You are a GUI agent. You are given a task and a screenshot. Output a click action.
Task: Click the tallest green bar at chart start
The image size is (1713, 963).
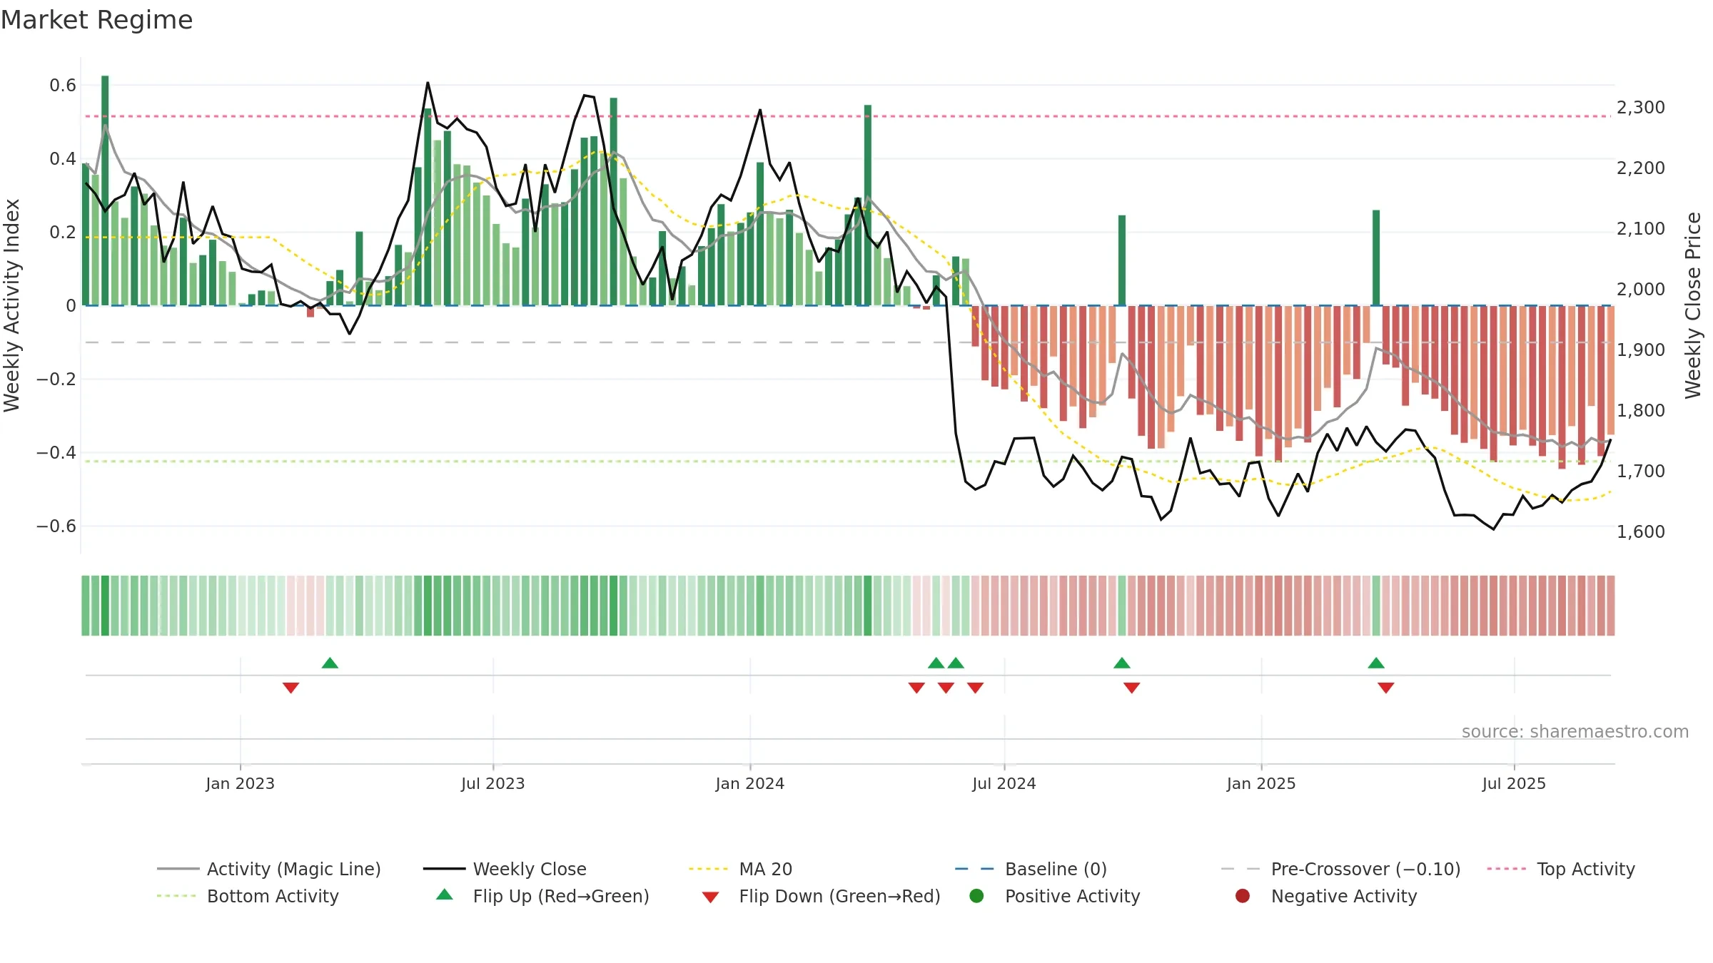click(x=105, y=190)
